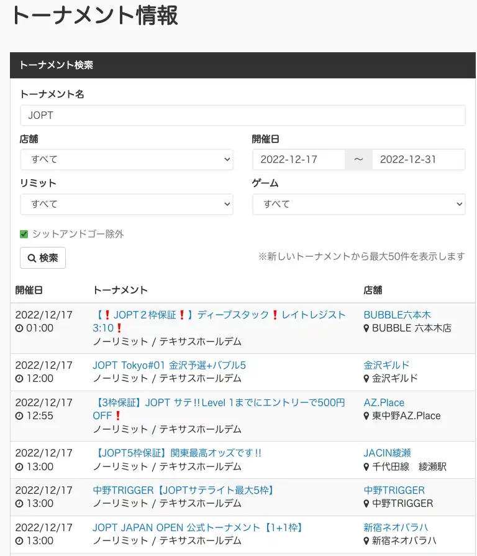
Task: Open the JACIN綾瀬 store link
Action: point(387,453)
